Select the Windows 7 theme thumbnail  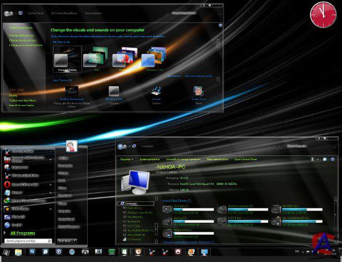click(x=154, y=59)
